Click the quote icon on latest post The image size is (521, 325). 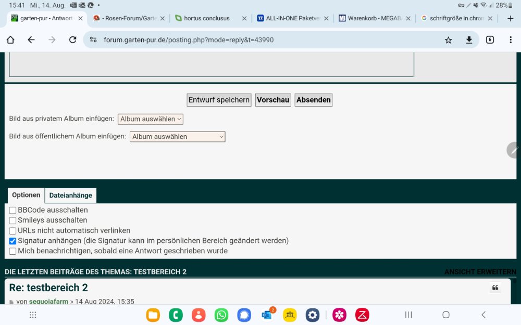pyautogui.click(x=495, y=288)
